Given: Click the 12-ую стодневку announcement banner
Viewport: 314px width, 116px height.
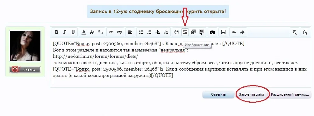Looking at the screenshot, I should (x=158, y=11).
